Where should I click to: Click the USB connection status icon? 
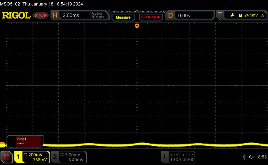point(244,157)
